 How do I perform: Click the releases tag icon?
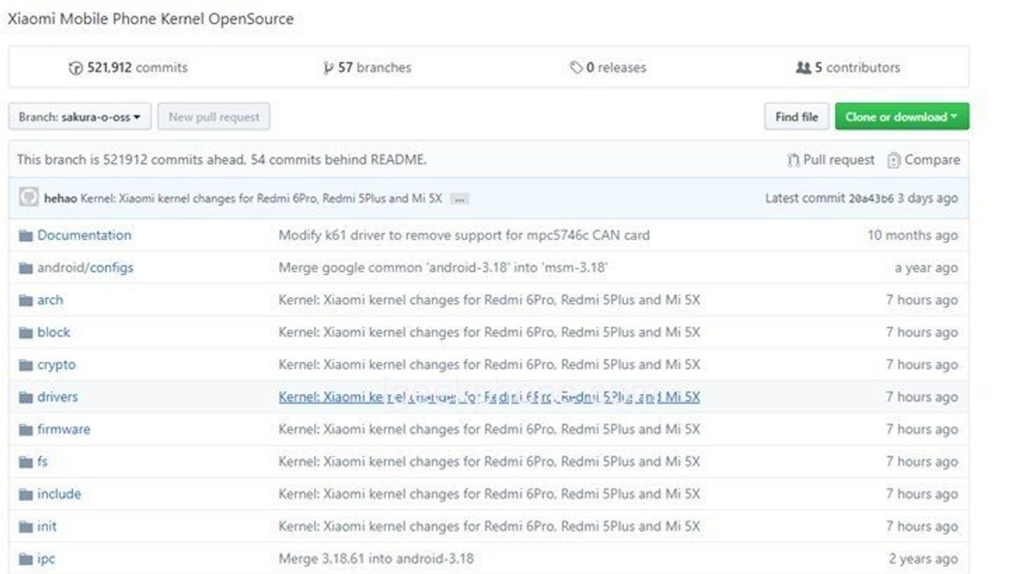(x=576, y=67)
